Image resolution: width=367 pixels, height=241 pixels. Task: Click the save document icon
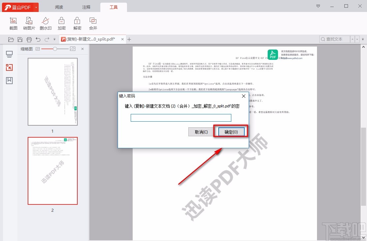[20, 39]
